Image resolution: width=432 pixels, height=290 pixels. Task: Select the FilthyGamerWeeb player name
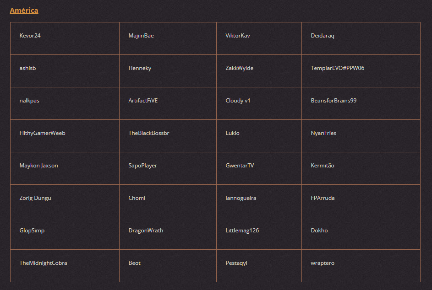pyautogui.click(x=43, y=133)
